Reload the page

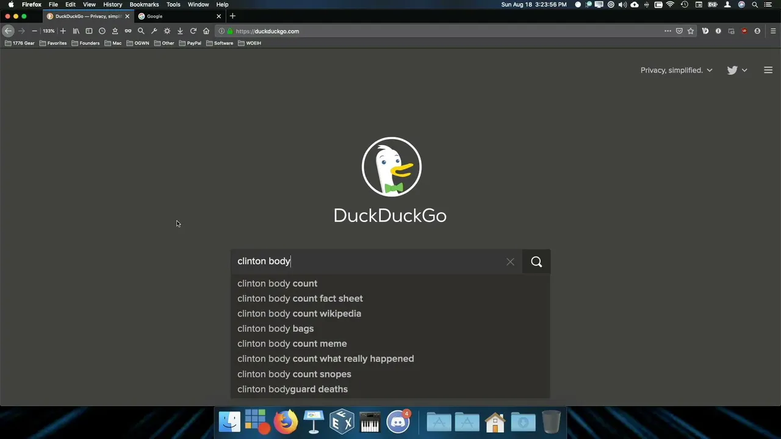point(193,31)
